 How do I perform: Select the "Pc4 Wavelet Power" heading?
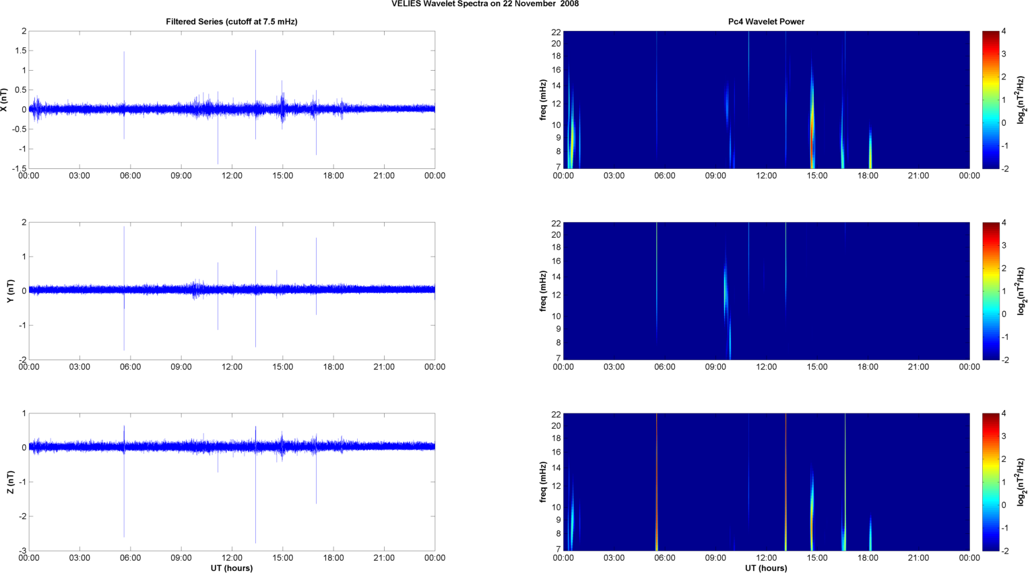(x=766, y=22)
